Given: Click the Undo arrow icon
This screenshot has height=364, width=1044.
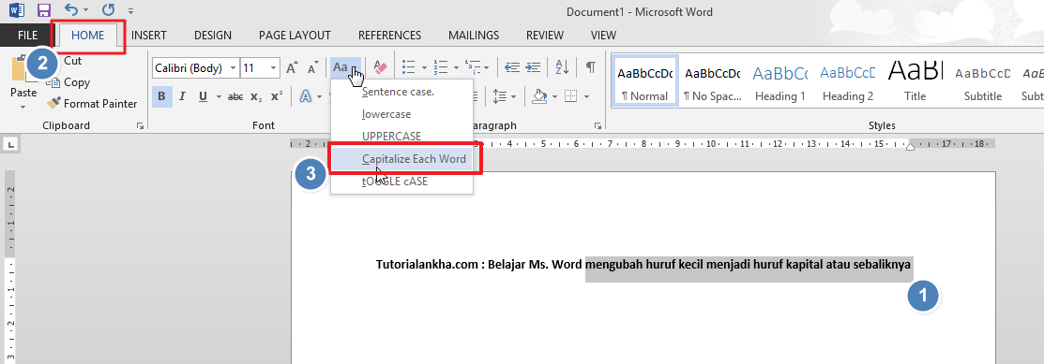Looking at the screenshot, I should (71, 10).
